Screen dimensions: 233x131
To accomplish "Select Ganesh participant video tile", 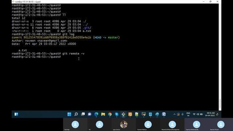I will [148, 124].
